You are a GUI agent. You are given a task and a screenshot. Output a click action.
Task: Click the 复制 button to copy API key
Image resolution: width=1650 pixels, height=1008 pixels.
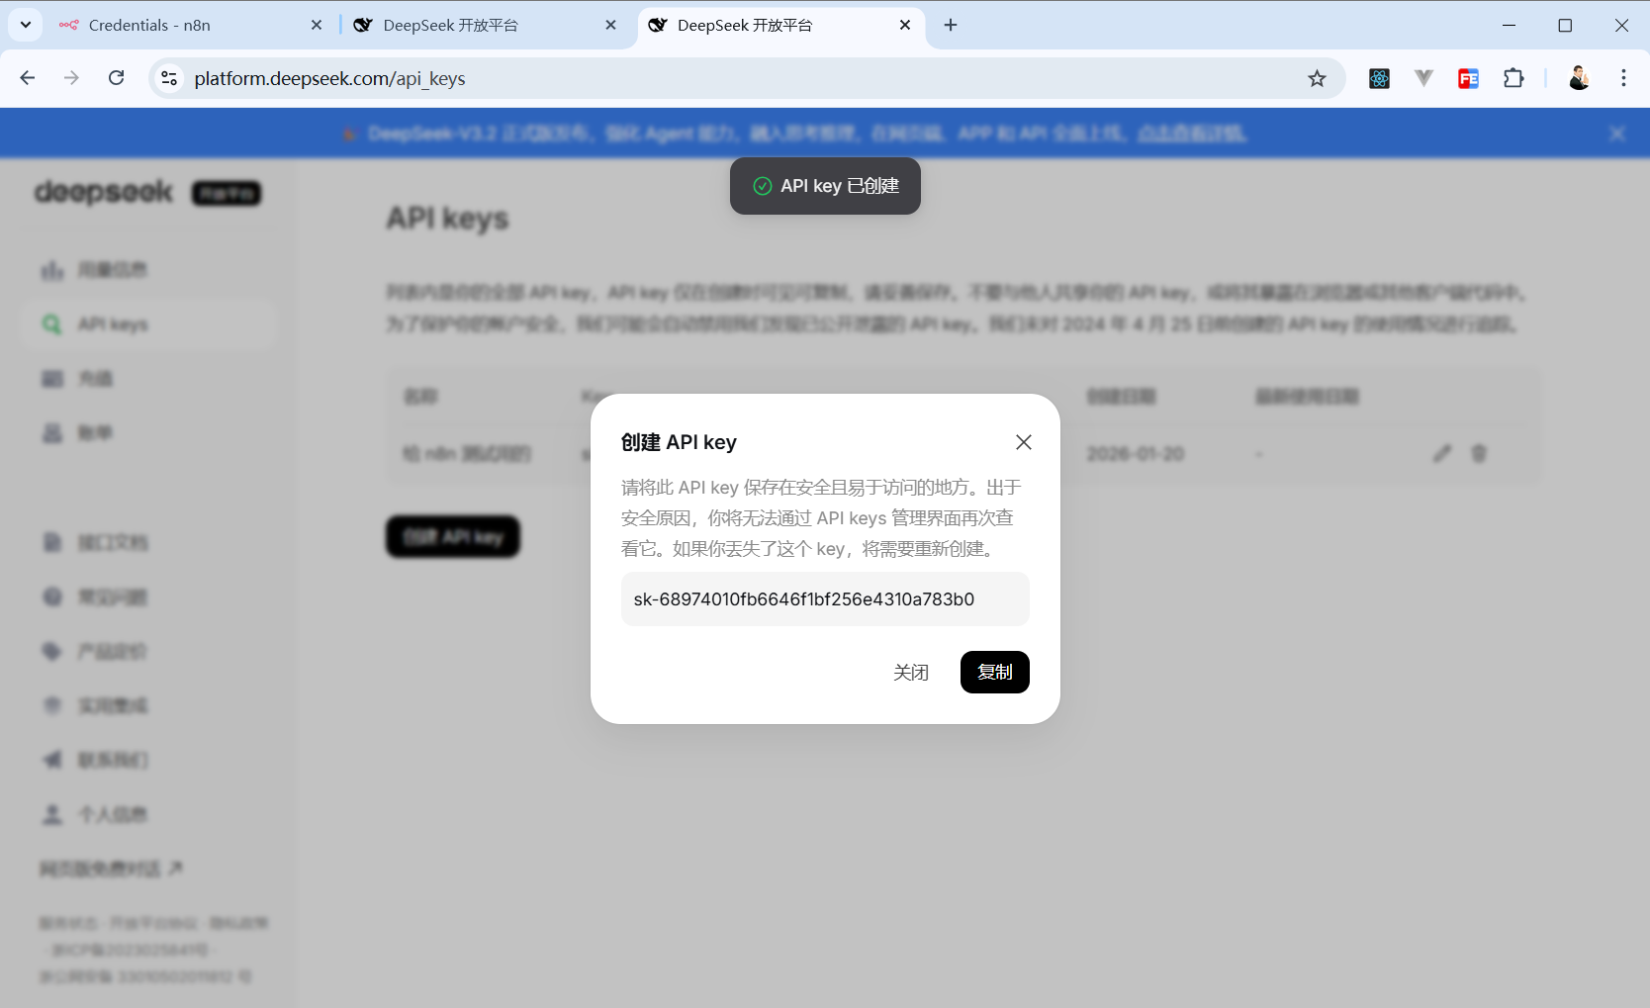(x=994, y=672)
